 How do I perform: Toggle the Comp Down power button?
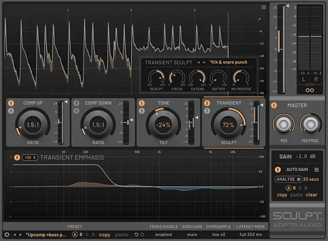(x=76, y=103)
